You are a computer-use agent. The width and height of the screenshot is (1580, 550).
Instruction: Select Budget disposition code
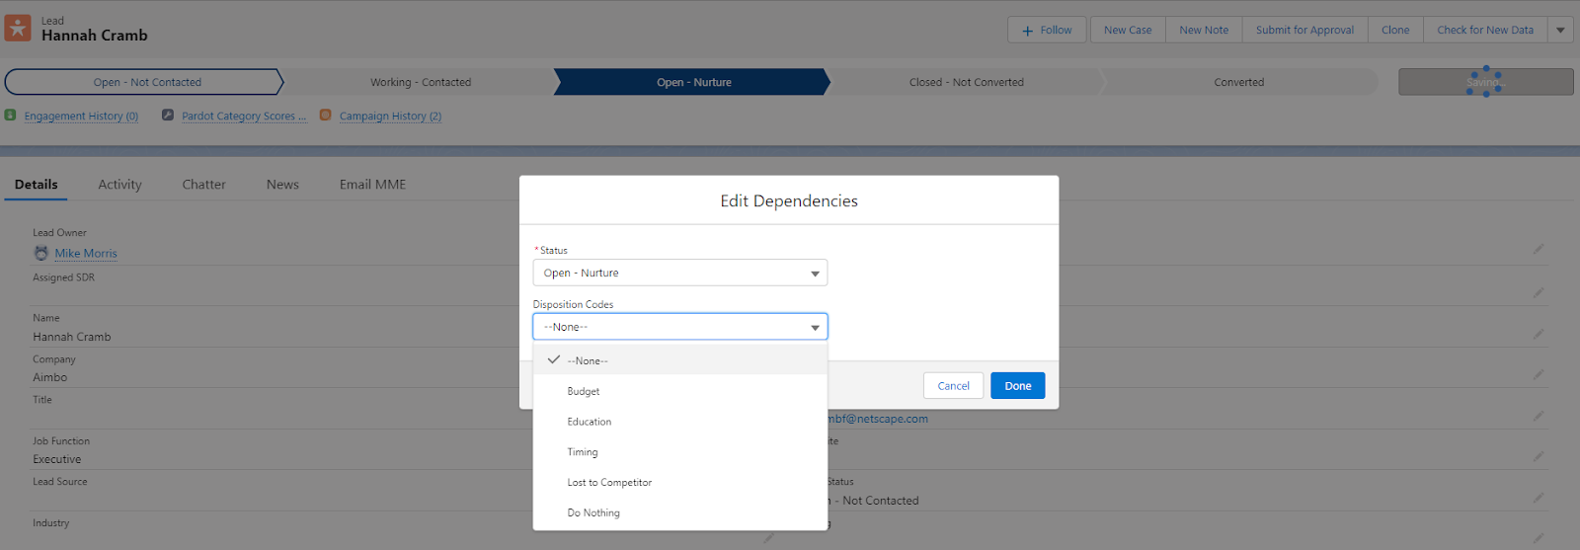click(x=680, y=391)
